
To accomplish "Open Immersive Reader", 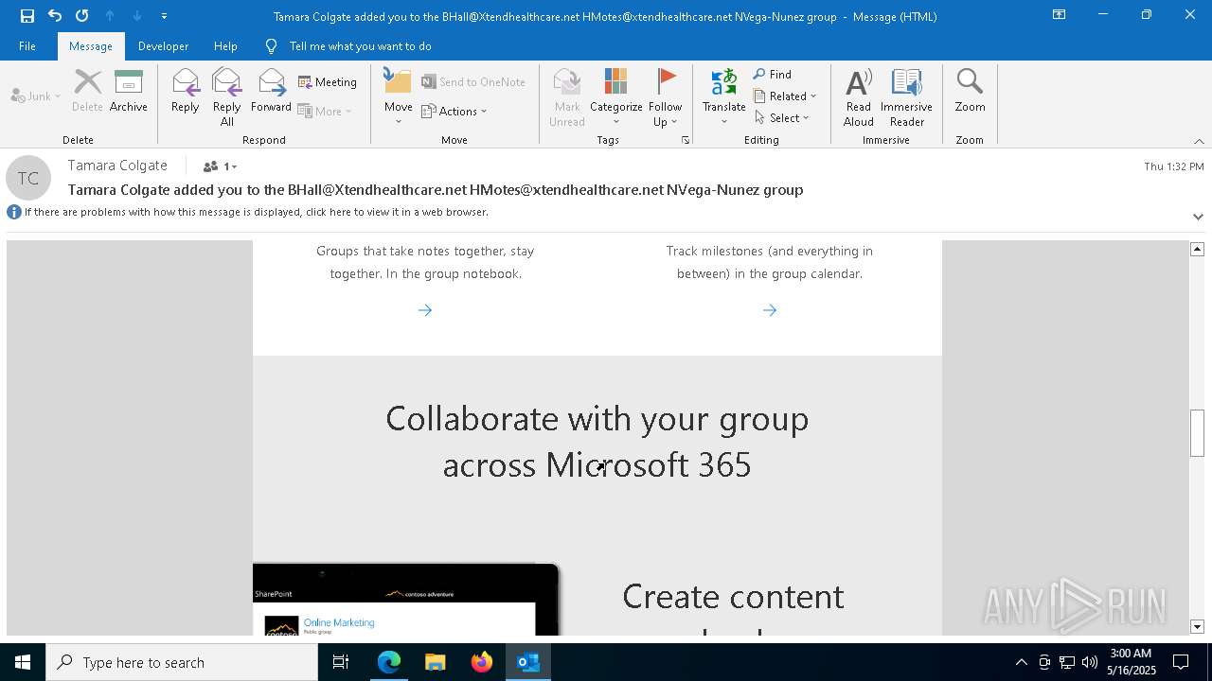I will 907,97.
